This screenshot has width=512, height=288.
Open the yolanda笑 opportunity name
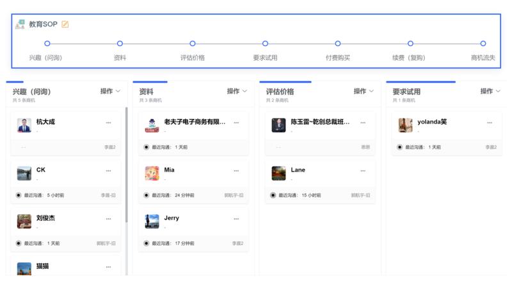(432, 122)
